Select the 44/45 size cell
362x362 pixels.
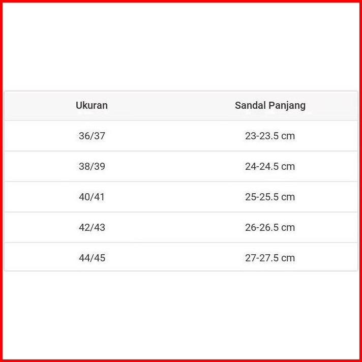click(x=92, y=258)
